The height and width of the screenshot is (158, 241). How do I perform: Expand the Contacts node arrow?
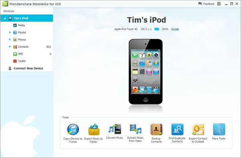(x=10, y=47)
